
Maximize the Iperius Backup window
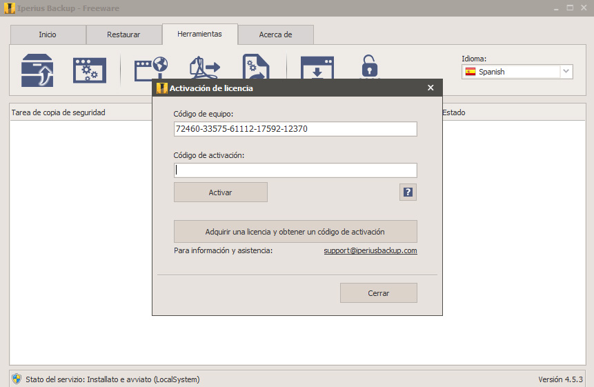(570, 8)
